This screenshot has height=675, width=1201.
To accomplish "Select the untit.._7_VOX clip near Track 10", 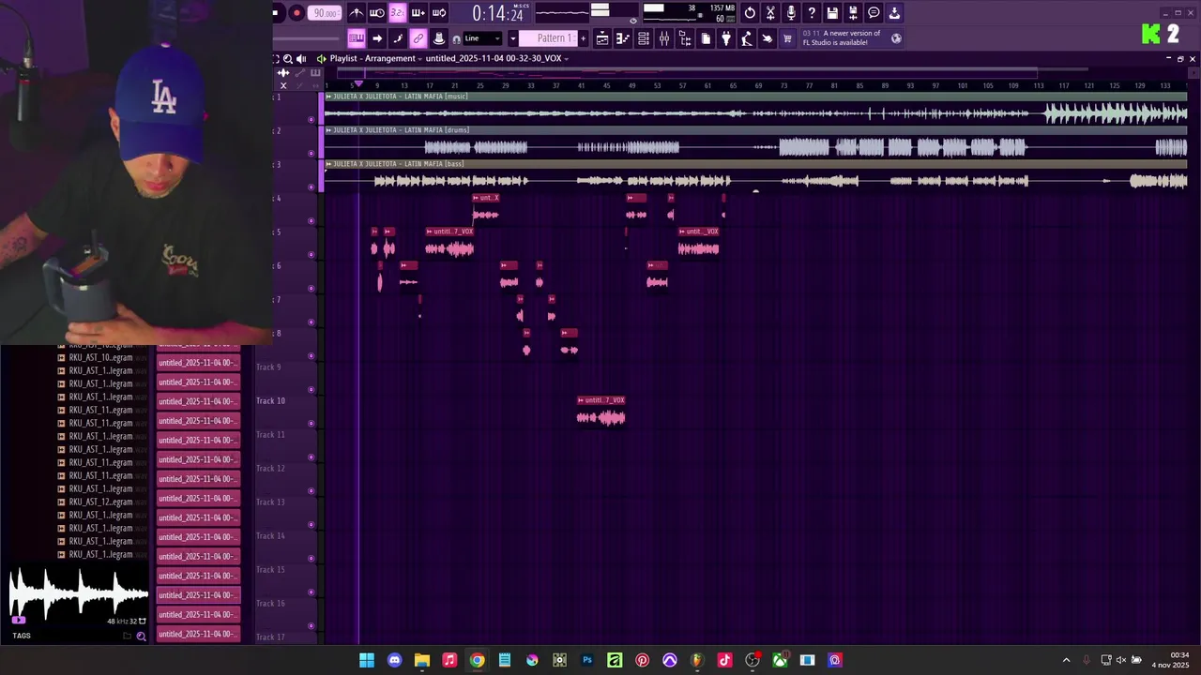I will point(601,412).
